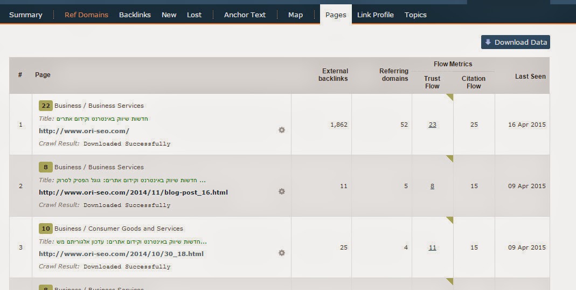Open link http://www.ori-seo.com/
This screenshot has width=576, height=290.
click(84, 131)
